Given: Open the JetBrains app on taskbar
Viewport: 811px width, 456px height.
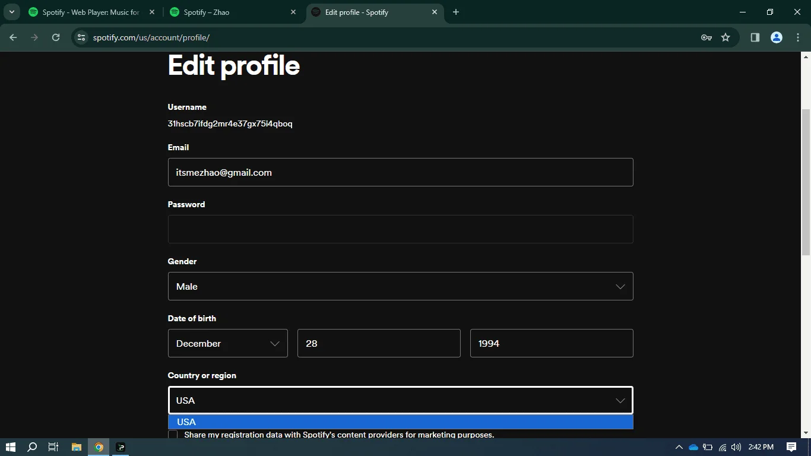Looking at the screenshot, I should (121, 447).
